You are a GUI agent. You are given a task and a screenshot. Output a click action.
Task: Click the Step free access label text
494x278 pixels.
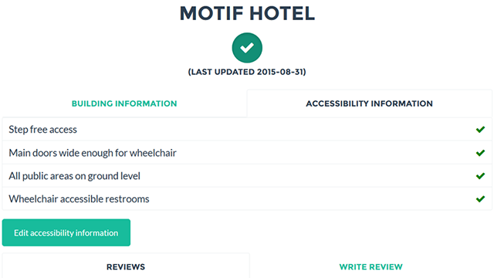click(43, 130)
